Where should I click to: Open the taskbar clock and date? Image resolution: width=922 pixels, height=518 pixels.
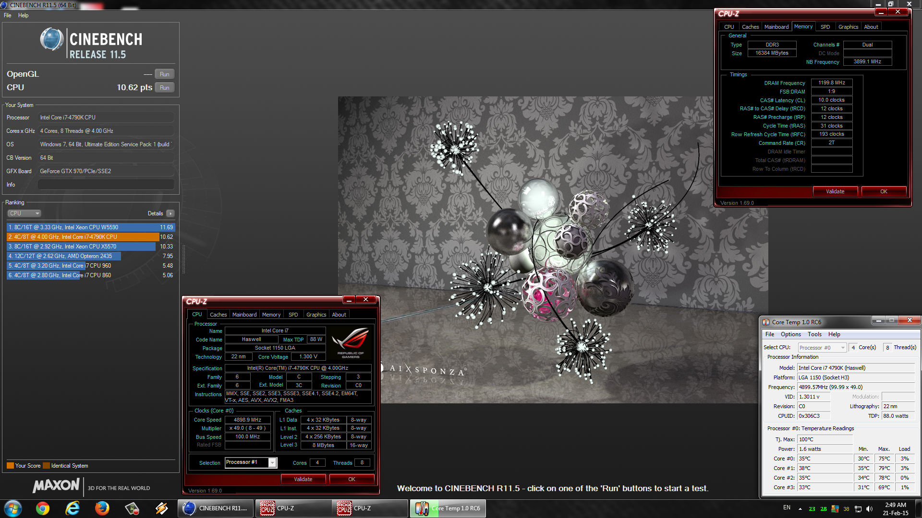[x=895, y=508]
